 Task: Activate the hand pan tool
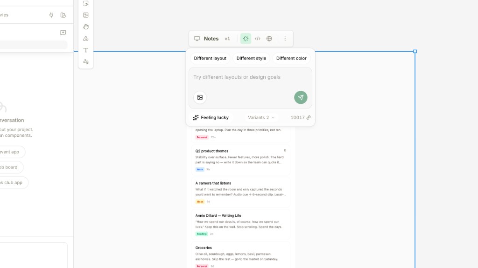(86, 27)
